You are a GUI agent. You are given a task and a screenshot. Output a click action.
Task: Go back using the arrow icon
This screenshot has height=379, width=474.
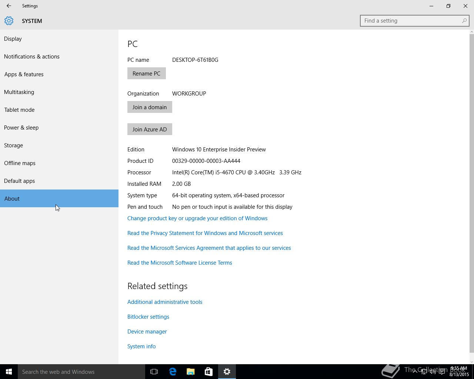point(9,6)
